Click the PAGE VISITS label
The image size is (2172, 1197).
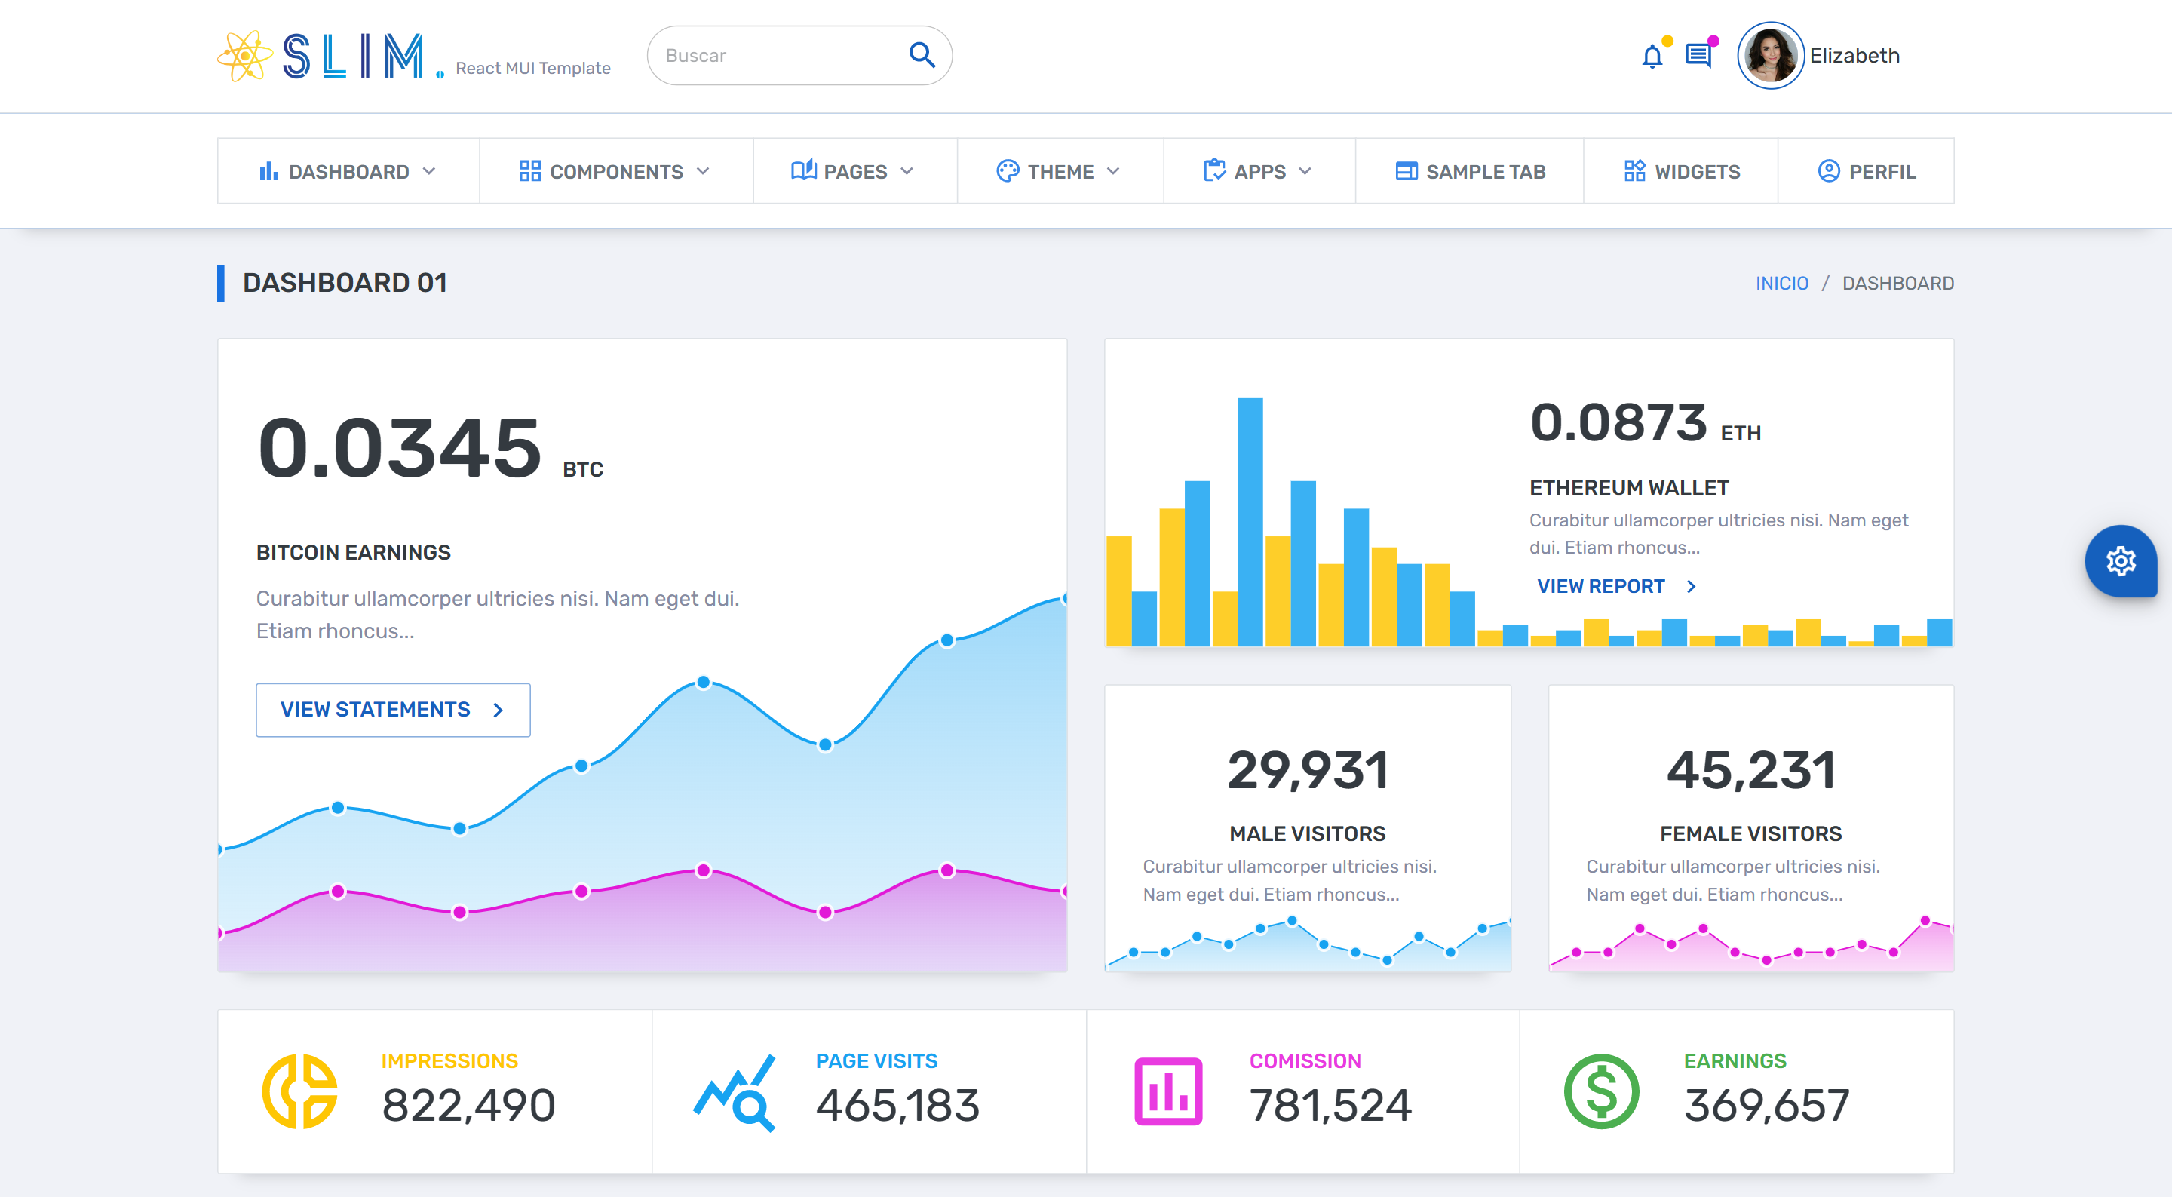(x=877, y=1061)
